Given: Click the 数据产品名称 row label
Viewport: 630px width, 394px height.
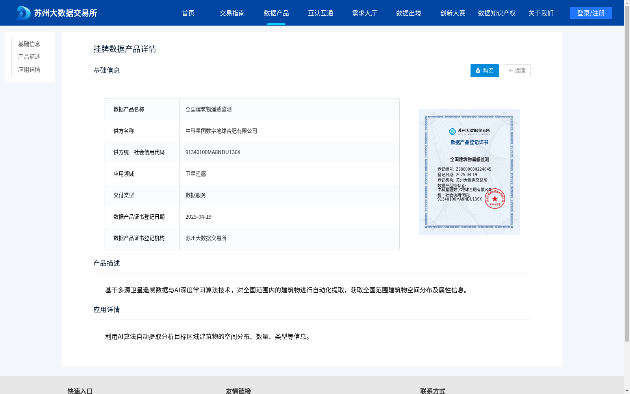Looking at the screenshot, I should pos(129,109).
